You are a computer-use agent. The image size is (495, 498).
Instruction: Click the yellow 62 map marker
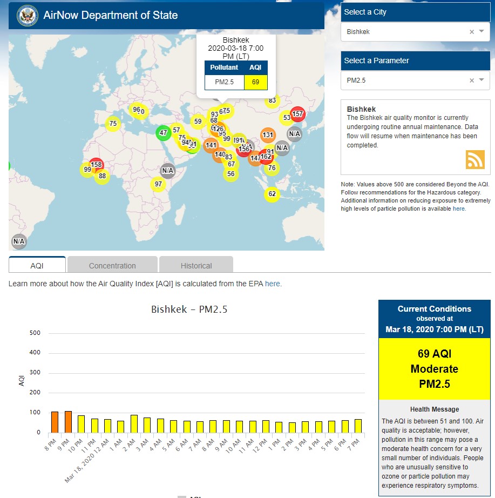click(x=272, y=194)
